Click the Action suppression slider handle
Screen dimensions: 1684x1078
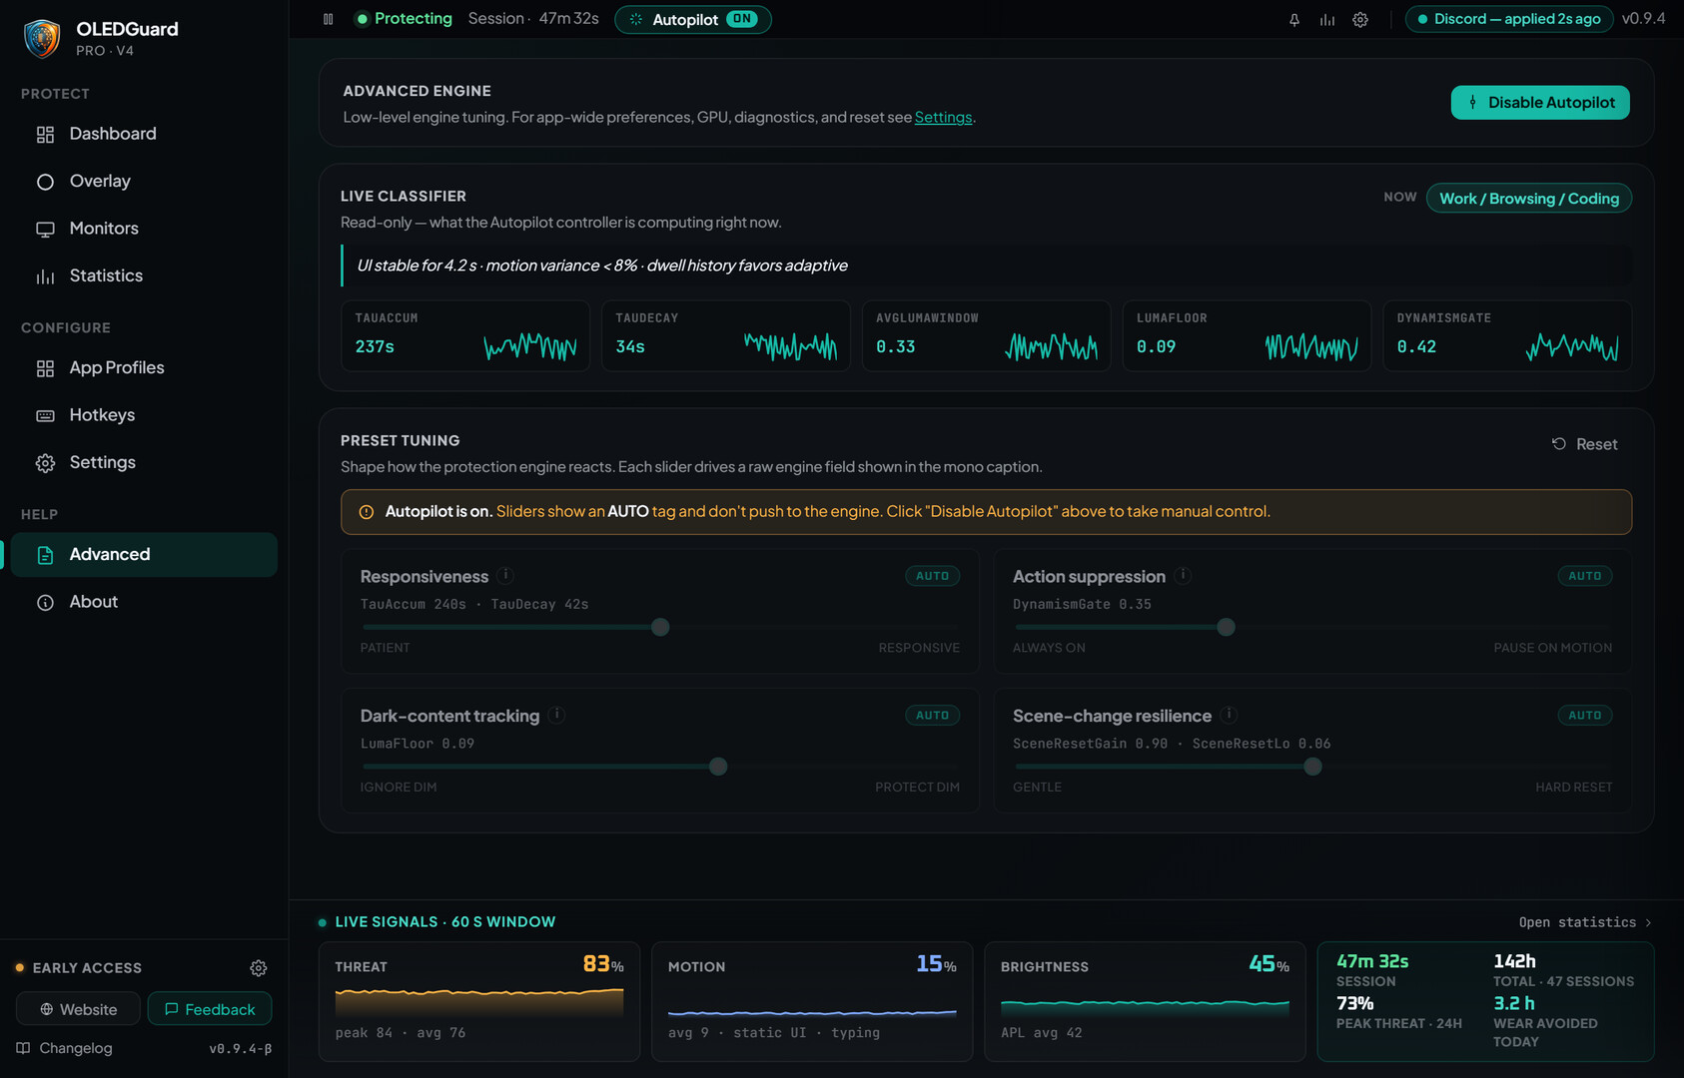(1226, 628)
